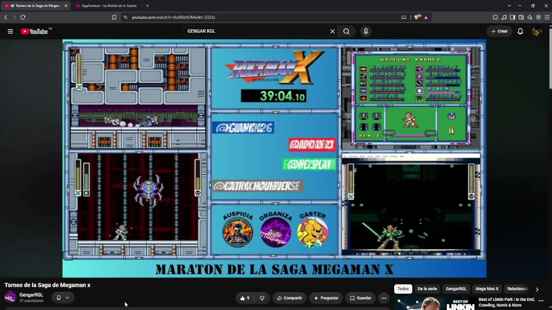Open the browser main menu
552x310 pixels.
[x=547, y=17]
